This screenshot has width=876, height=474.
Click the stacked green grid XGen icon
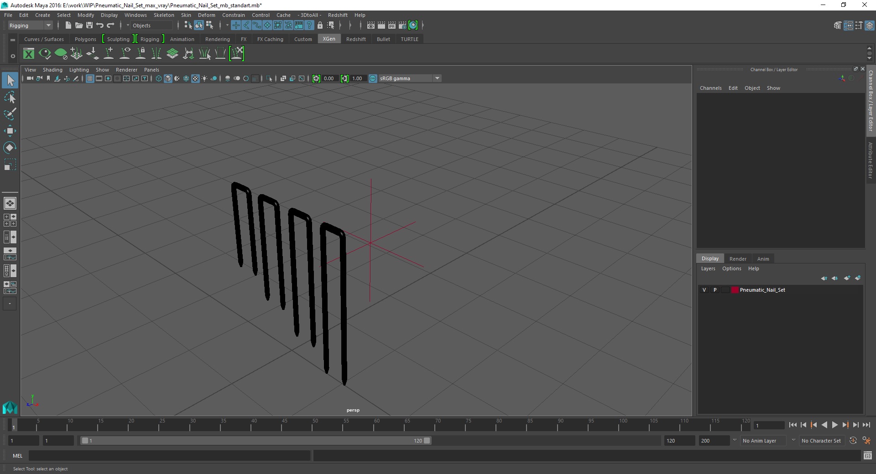(172, 54)
